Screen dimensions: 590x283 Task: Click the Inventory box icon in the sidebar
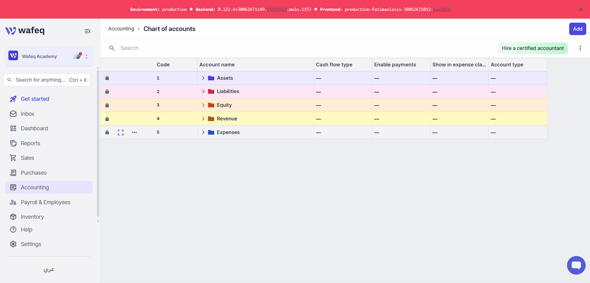click(13, 217)
